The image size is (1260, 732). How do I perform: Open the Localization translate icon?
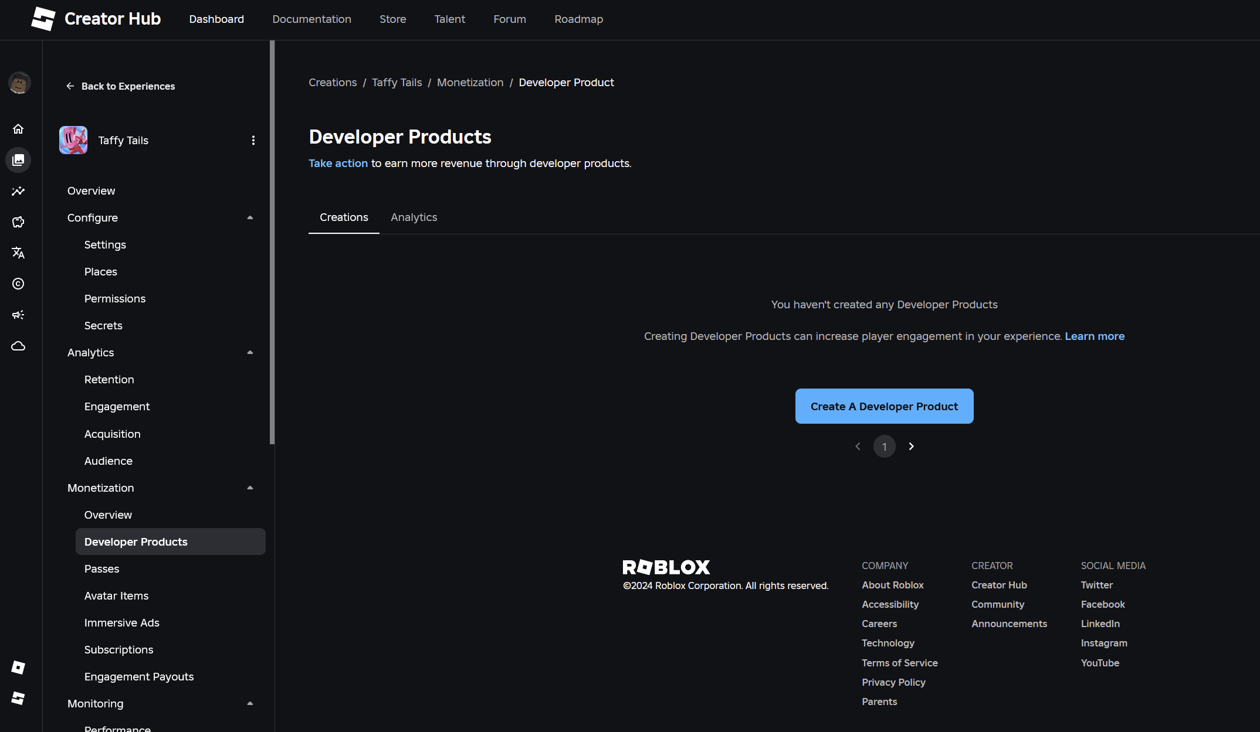pyautogui.click(x=18, y=253)
